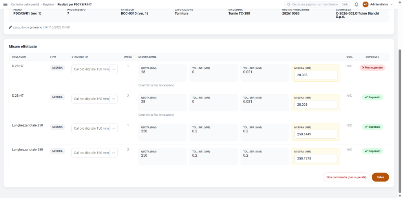This screenshot has height=198, width=402.
Task: Open the notifications bell
Action: pos(356,4)
